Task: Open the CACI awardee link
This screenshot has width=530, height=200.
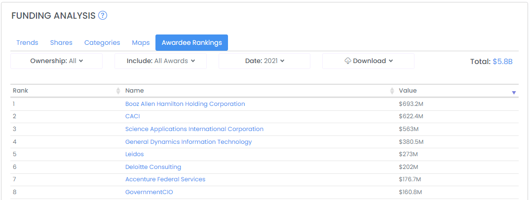Action: [x=132, y=116]
